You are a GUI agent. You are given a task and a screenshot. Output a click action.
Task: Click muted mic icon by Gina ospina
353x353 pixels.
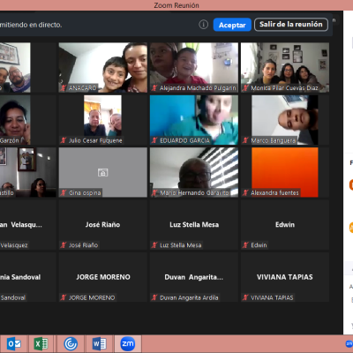64,192
